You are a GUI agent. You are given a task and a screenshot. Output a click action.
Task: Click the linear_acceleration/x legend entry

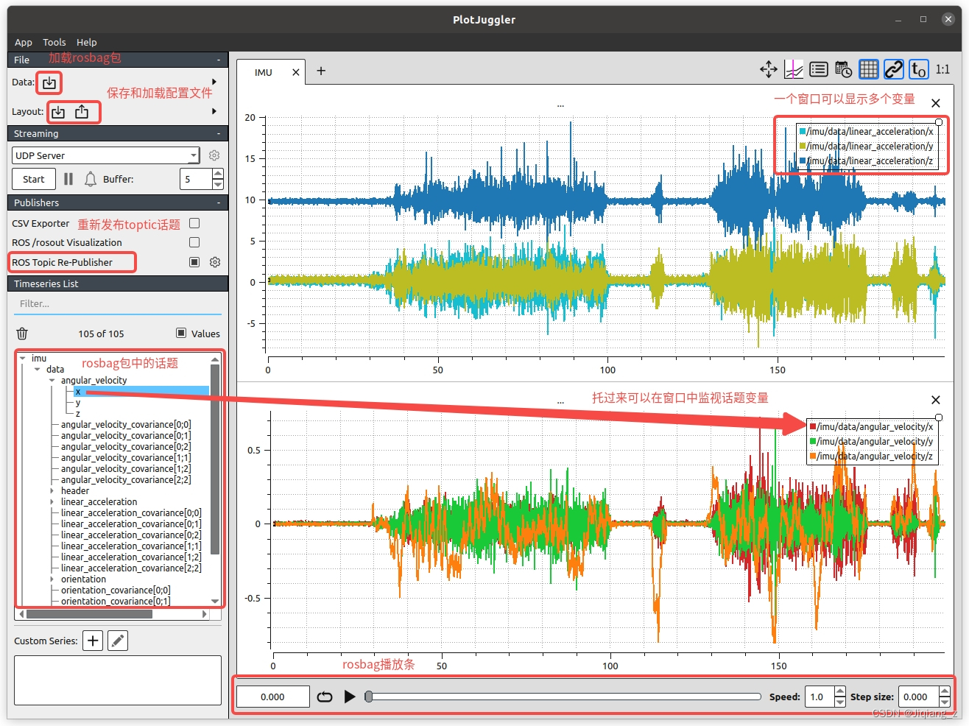coord(866,131)
